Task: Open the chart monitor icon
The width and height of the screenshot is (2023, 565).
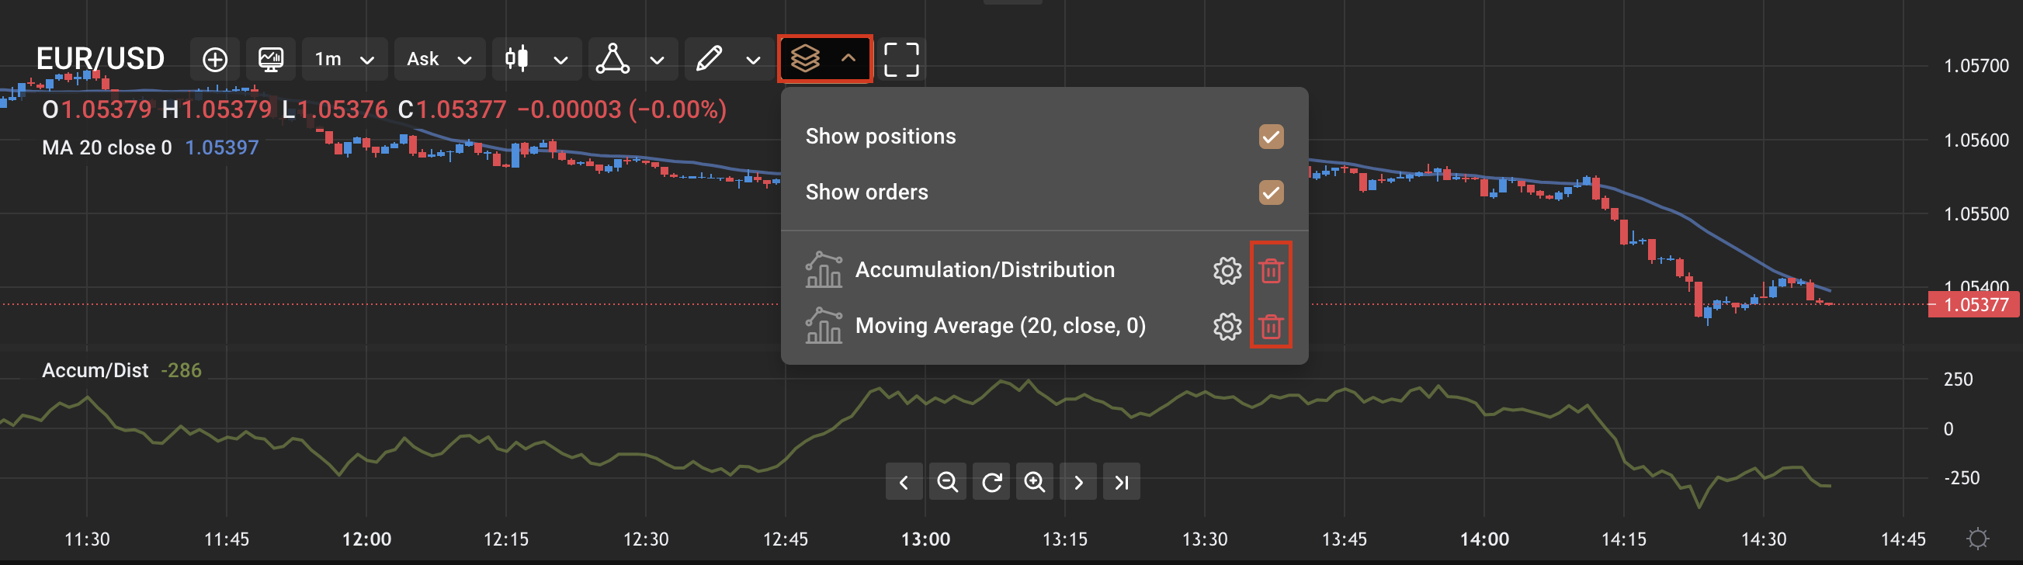Action: point(271,59)
